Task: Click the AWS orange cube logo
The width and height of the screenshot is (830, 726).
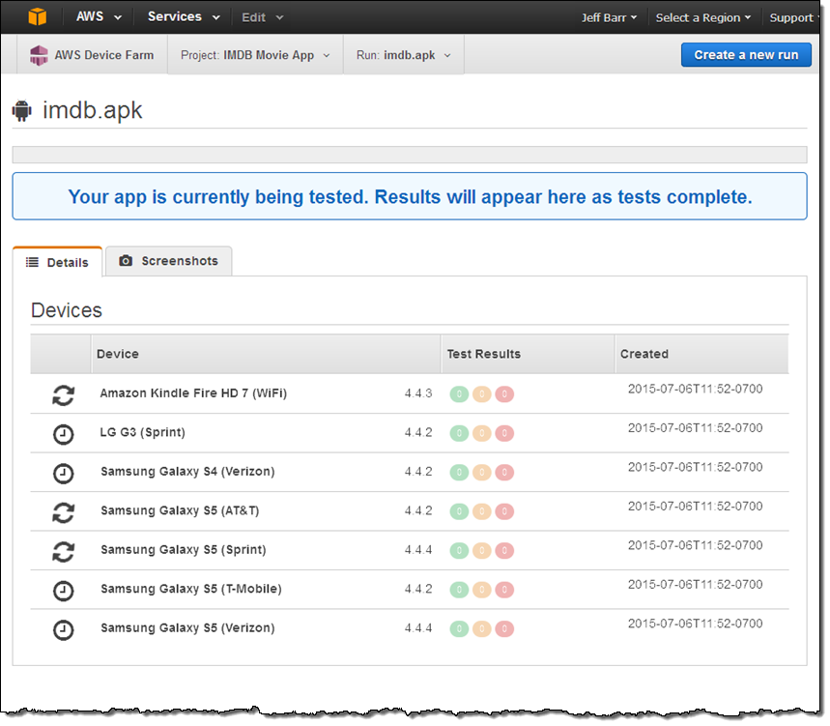Action: [x=37, y=17]
